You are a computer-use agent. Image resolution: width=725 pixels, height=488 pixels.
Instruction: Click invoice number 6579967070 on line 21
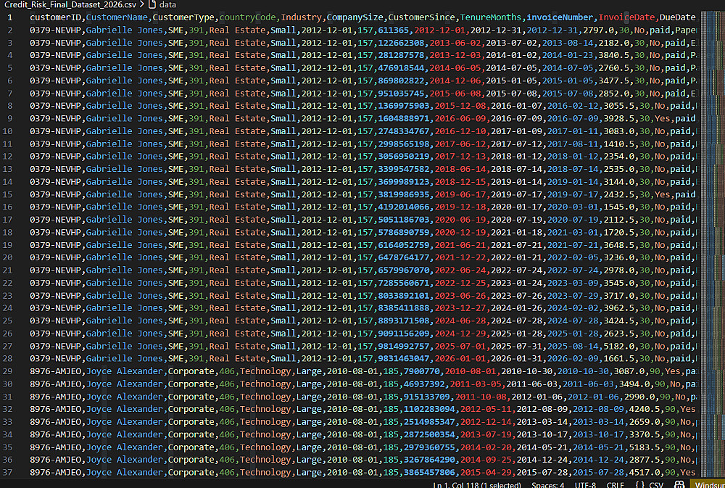coord(404,270)
